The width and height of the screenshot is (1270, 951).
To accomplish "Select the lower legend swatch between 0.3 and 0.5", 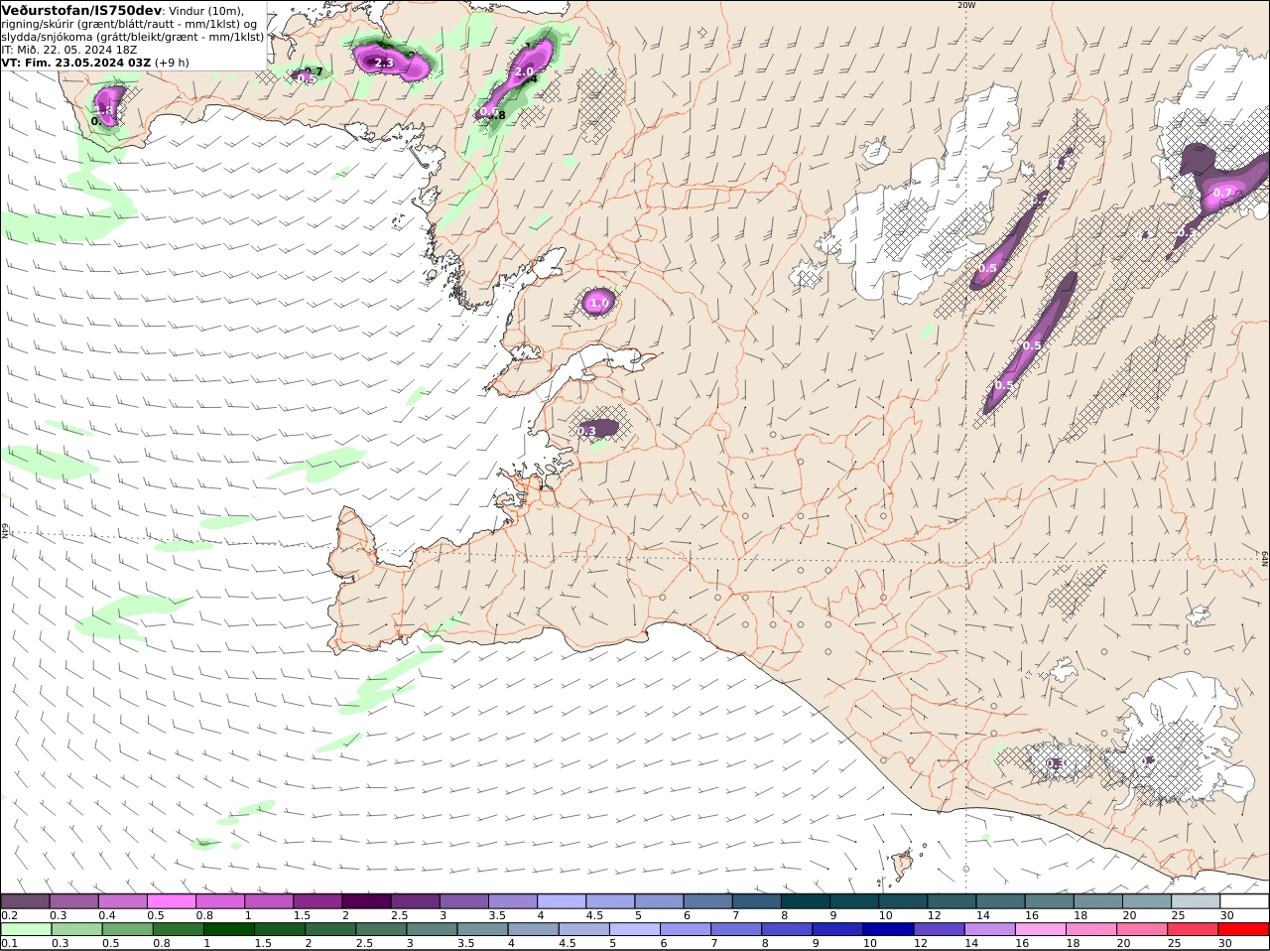I will (77, 930).
